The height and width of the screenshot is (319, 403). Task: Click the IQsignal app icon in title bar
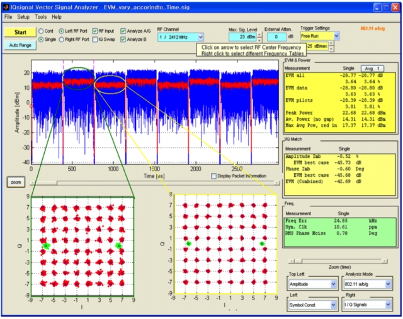click(6, 7)
